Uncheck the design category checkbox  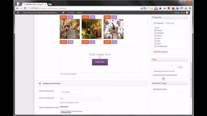[155, 30]
